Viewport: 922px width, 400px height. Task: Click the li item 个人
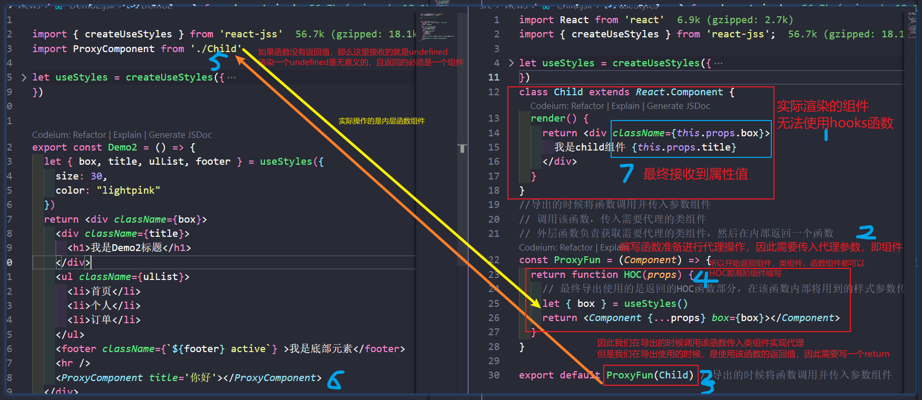pos(101,305)
